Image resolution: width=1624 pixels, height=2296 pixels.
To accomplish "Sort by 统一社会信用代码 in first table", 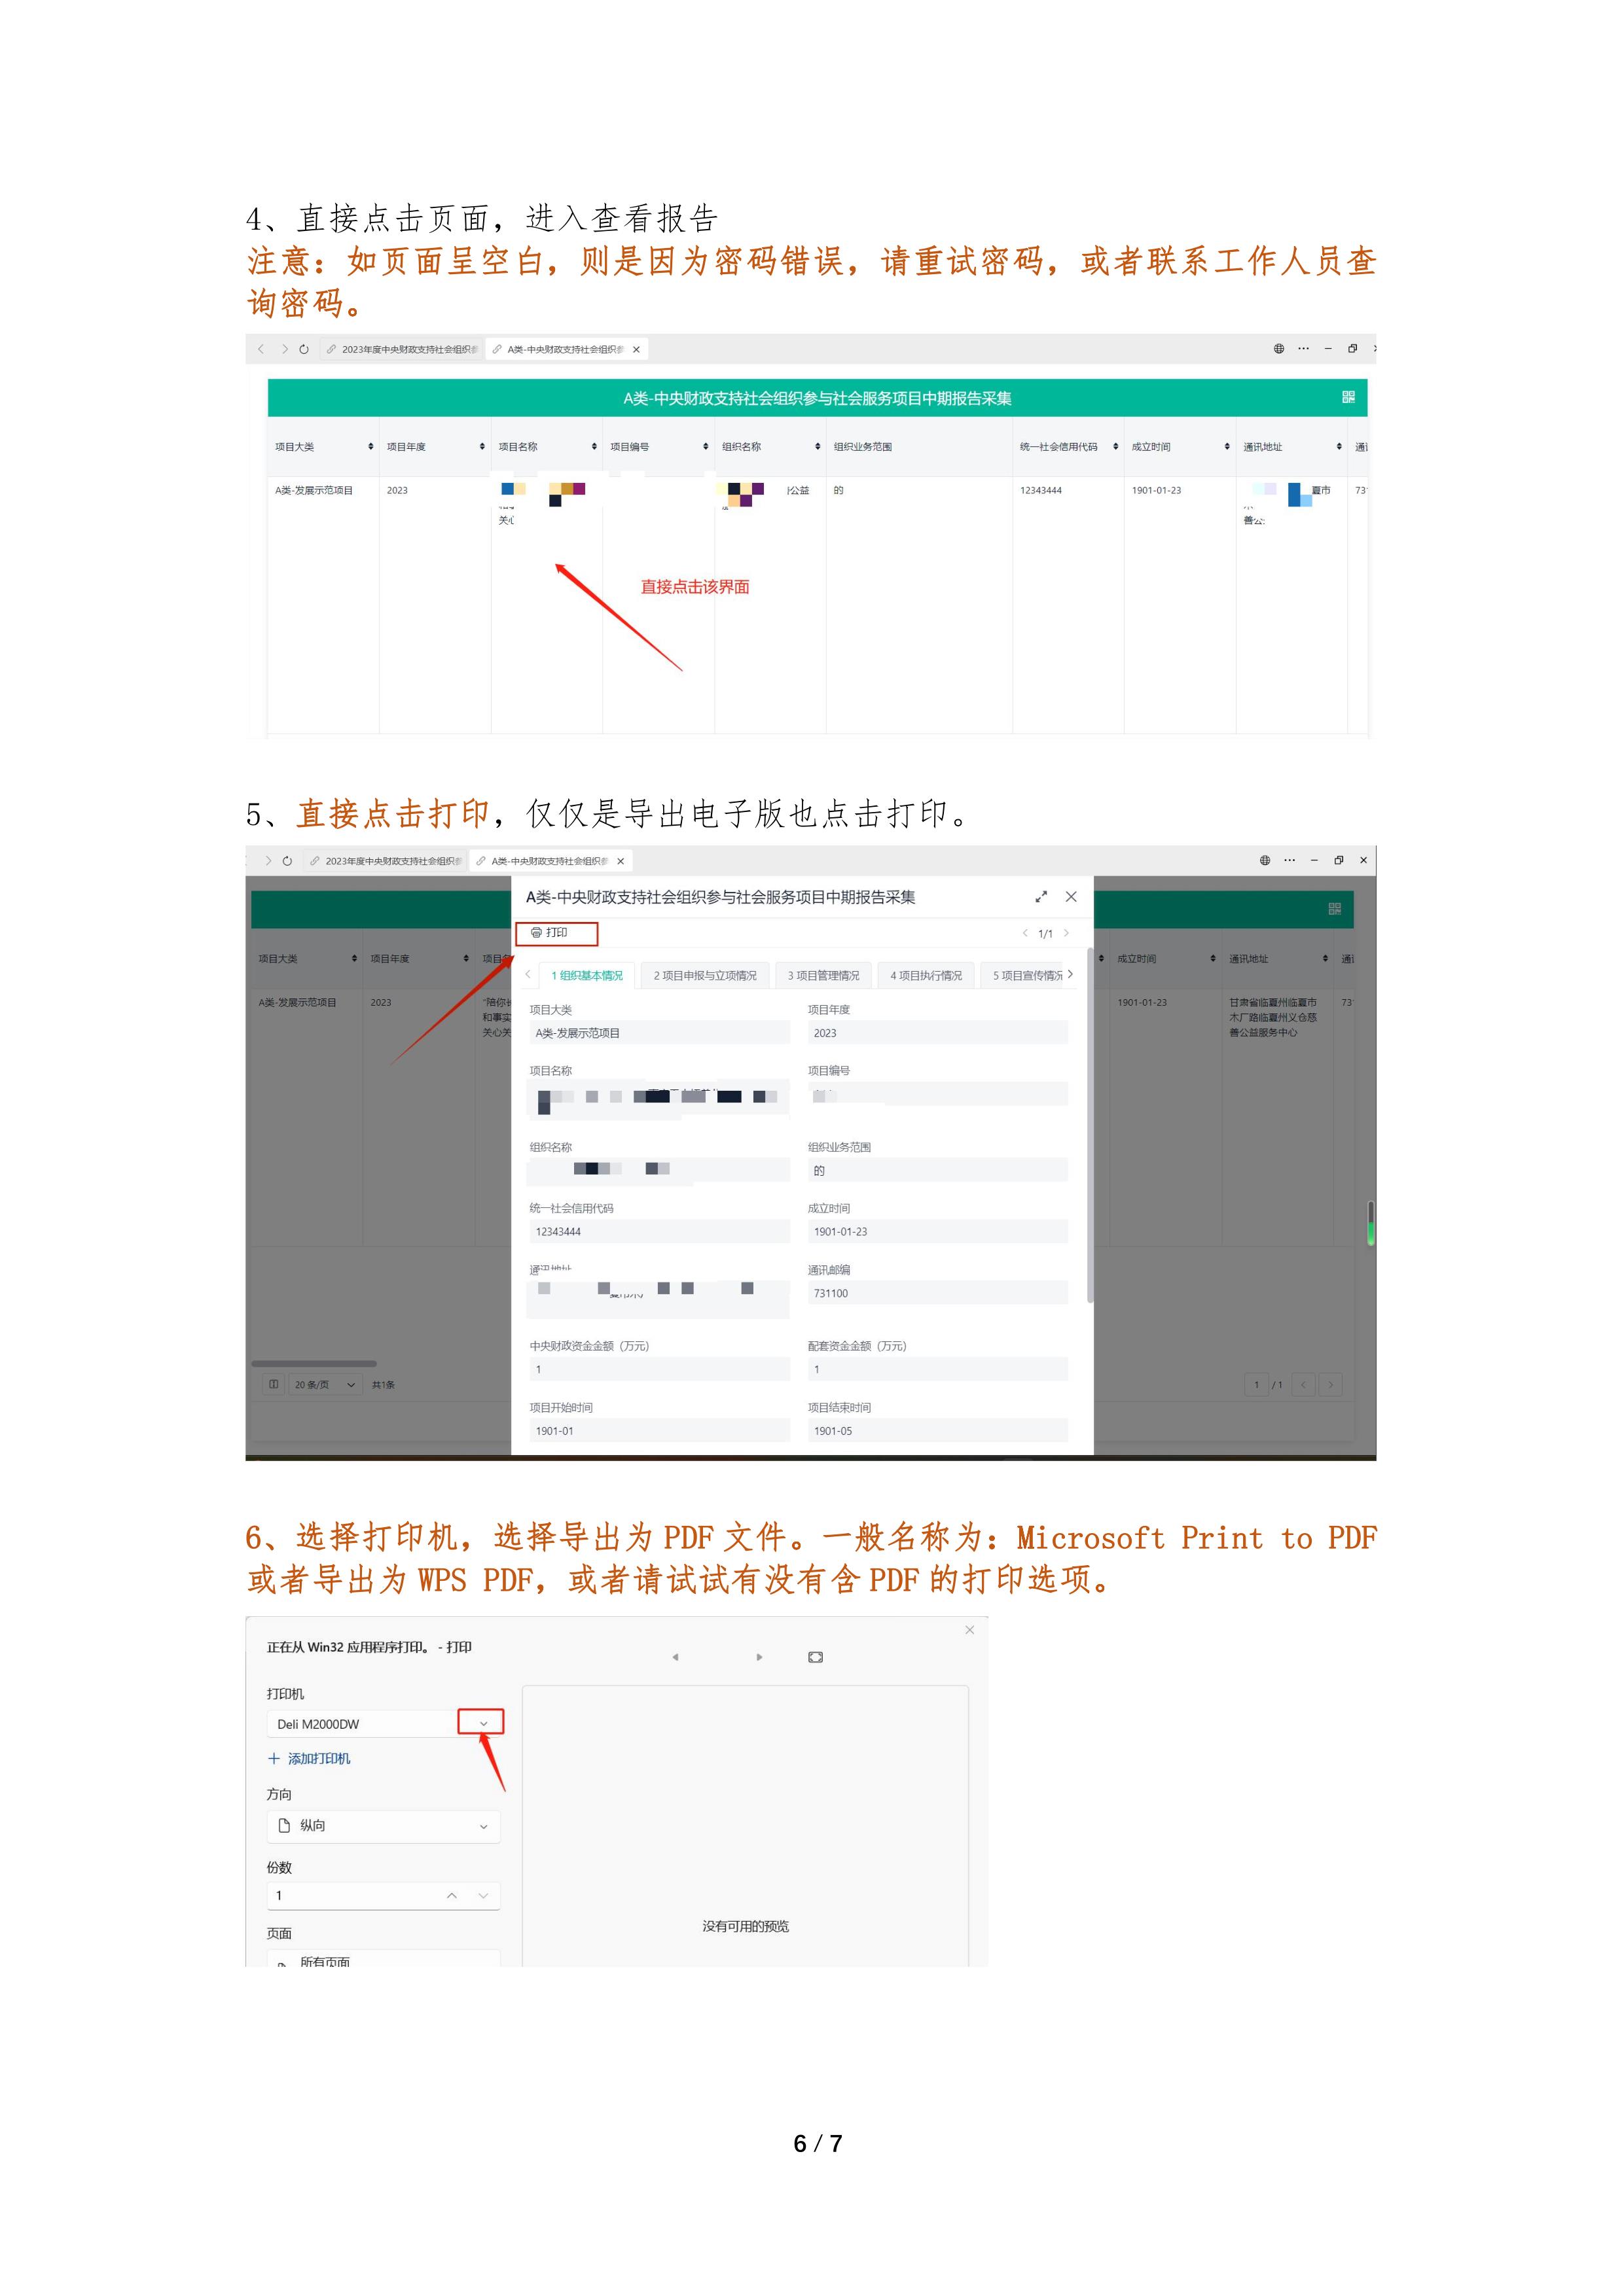I will tap(1115, 446).
